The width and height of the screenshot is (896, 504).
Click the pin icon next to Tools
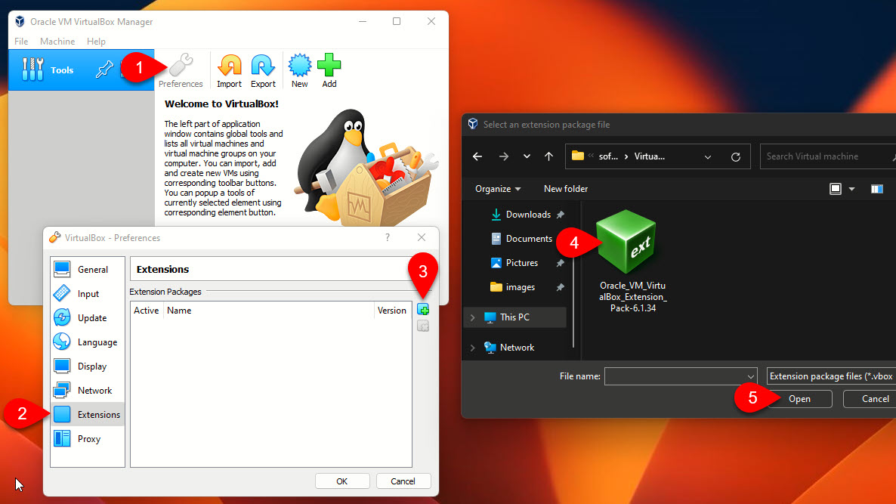pos(105,70)
